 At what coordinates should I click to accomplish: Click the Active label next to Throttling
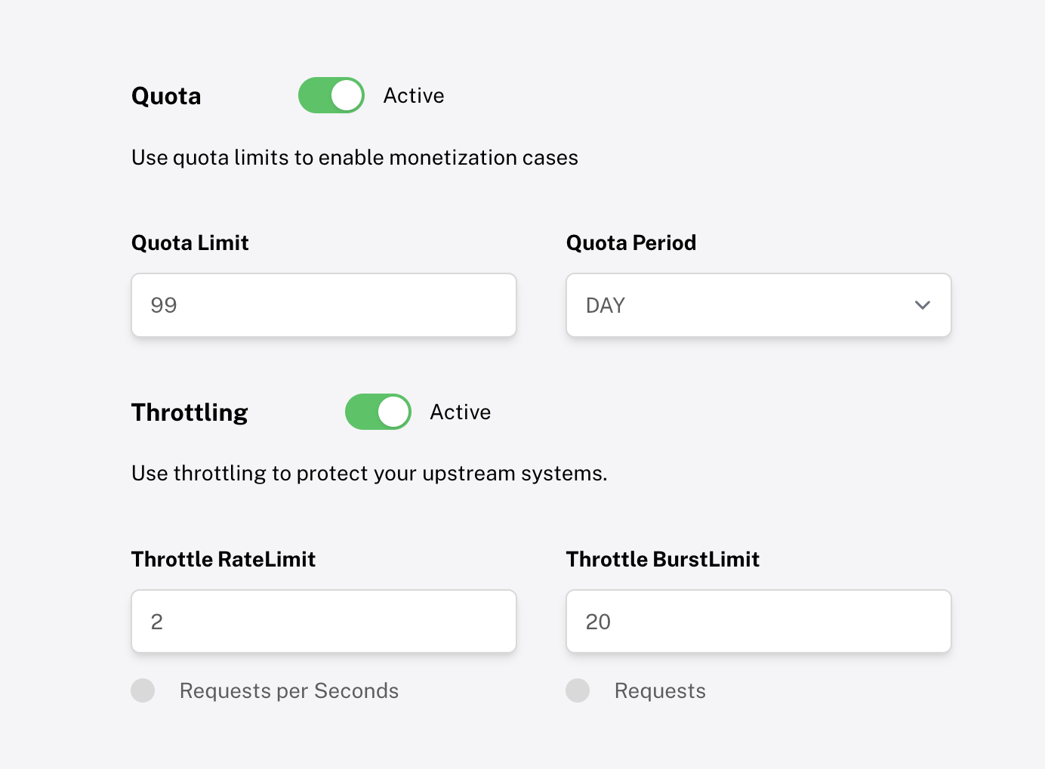tap(461, 412)
